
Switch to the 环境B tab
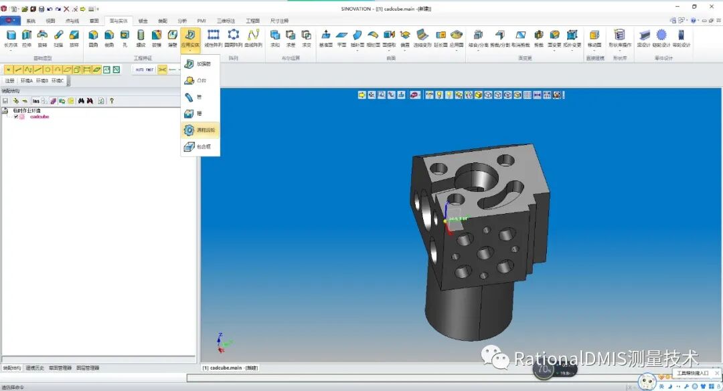point(42,80)
